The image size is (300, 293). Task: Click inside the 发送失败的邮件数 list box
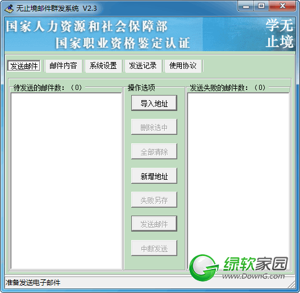238,181
